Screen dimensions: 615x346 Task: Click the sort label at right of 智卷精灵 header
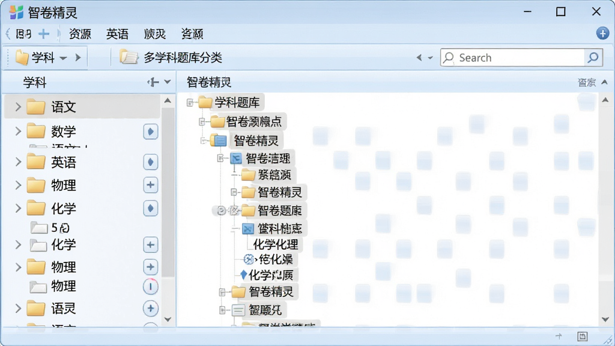[587, 82]
